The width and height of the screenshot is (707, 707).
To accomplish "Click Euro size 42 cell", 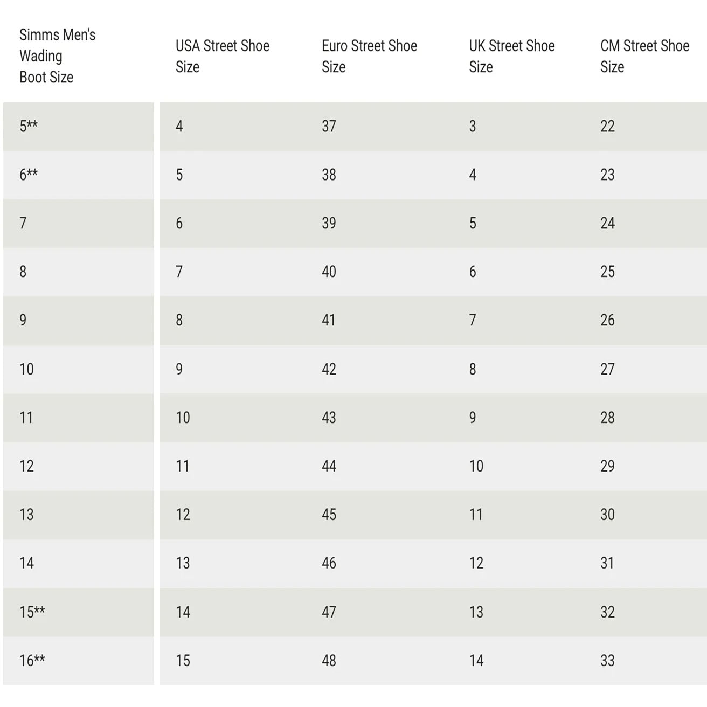I will pos(329,369).
